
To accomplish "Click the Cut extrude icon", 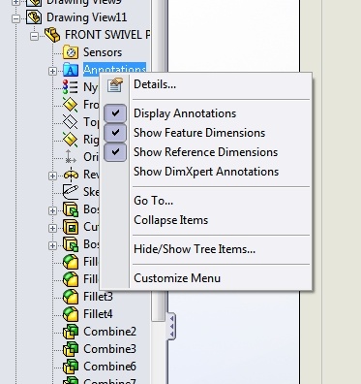I will tap(71, 227).
